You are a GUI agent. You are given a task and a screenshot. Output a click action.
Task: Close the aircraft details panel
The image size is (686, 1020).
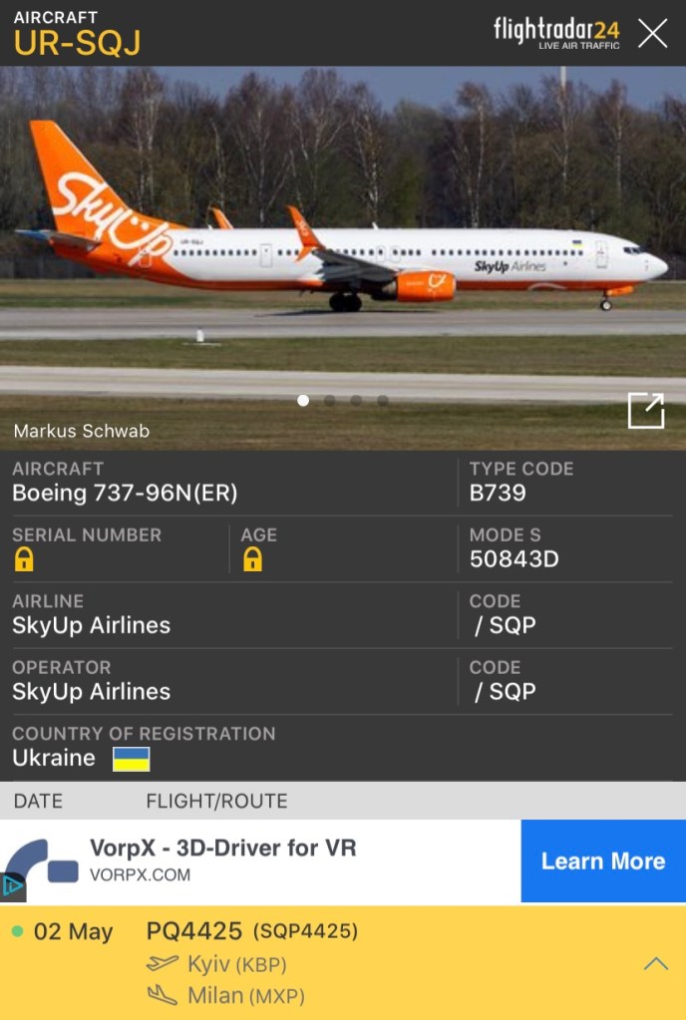pyautogui.click(x=652, y=33)
